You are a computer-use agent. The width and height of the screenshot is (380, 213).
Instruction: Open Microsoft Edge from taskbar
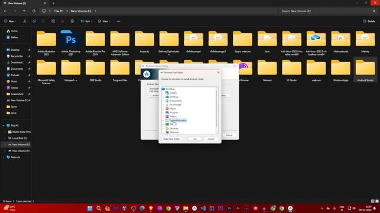click(142, 208)
